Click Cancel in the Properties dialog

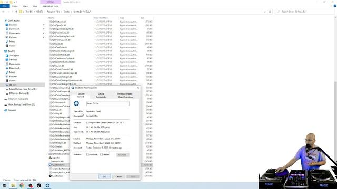click(118, 176)
